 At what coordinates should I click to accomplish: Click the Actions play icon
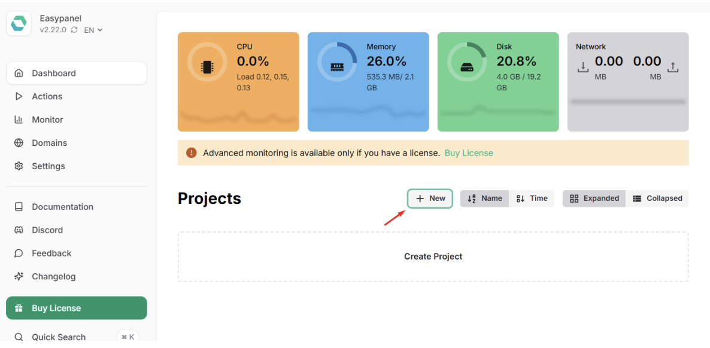point(19,96)
